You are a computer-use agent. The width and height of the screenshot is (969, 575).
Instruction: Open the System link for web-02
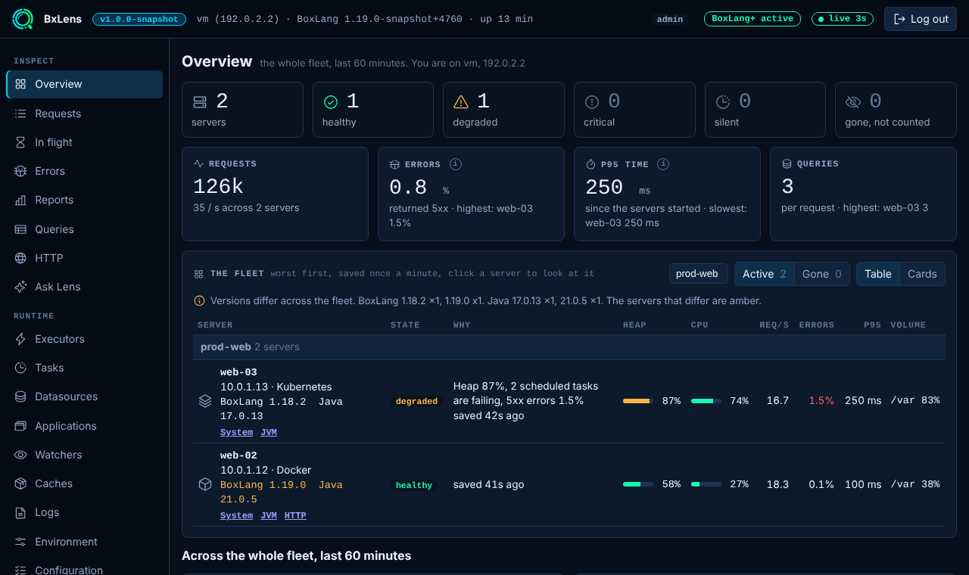pyautogui.click(x=236, y=516)
